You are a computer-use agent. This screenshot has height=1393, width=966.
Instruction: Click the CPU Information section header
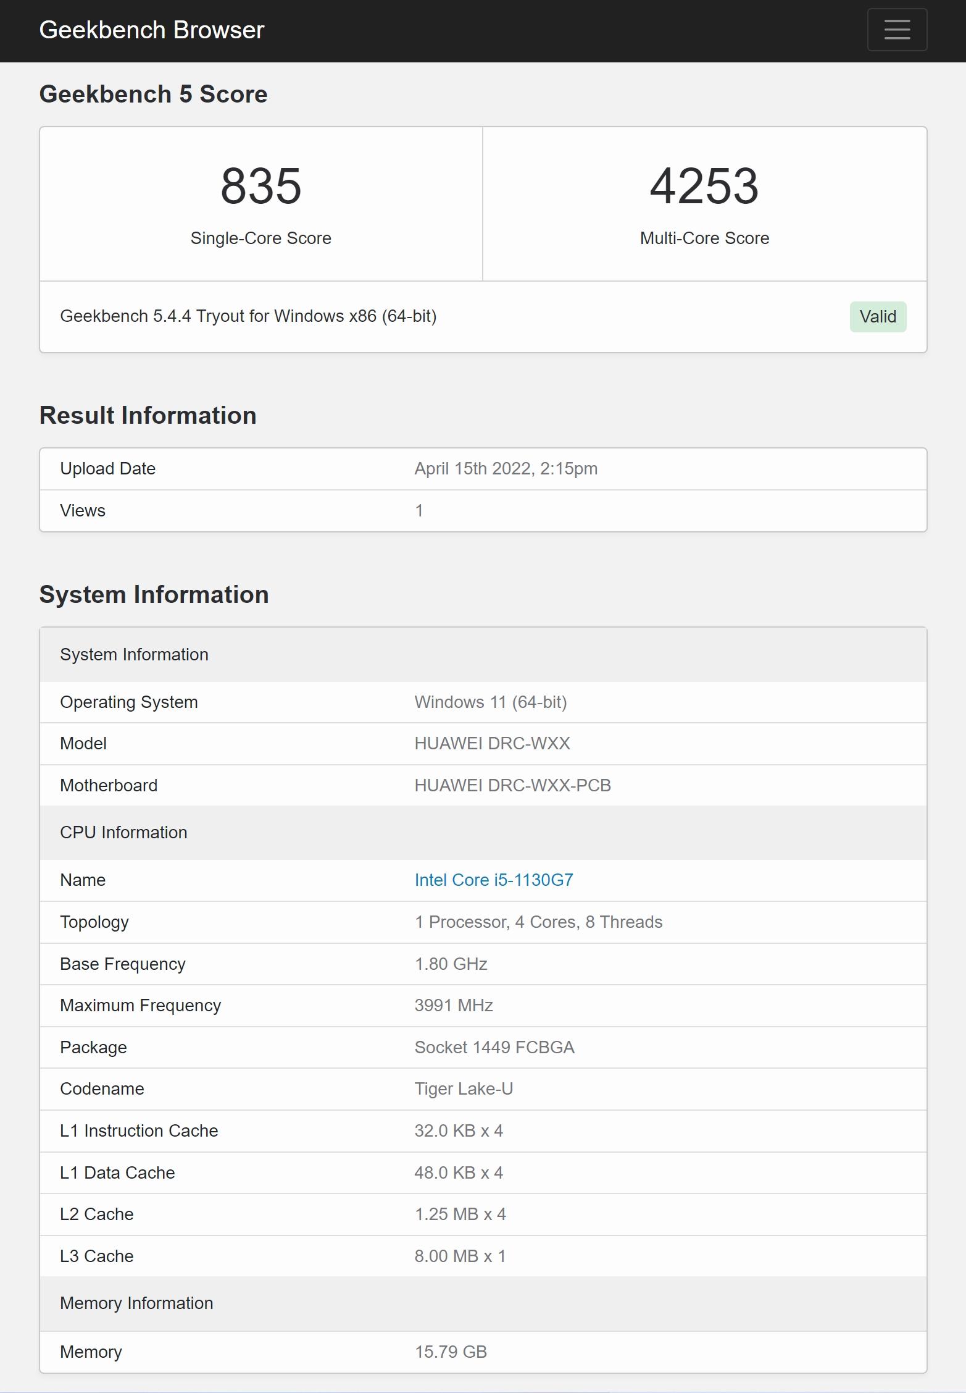coord(123,832)
